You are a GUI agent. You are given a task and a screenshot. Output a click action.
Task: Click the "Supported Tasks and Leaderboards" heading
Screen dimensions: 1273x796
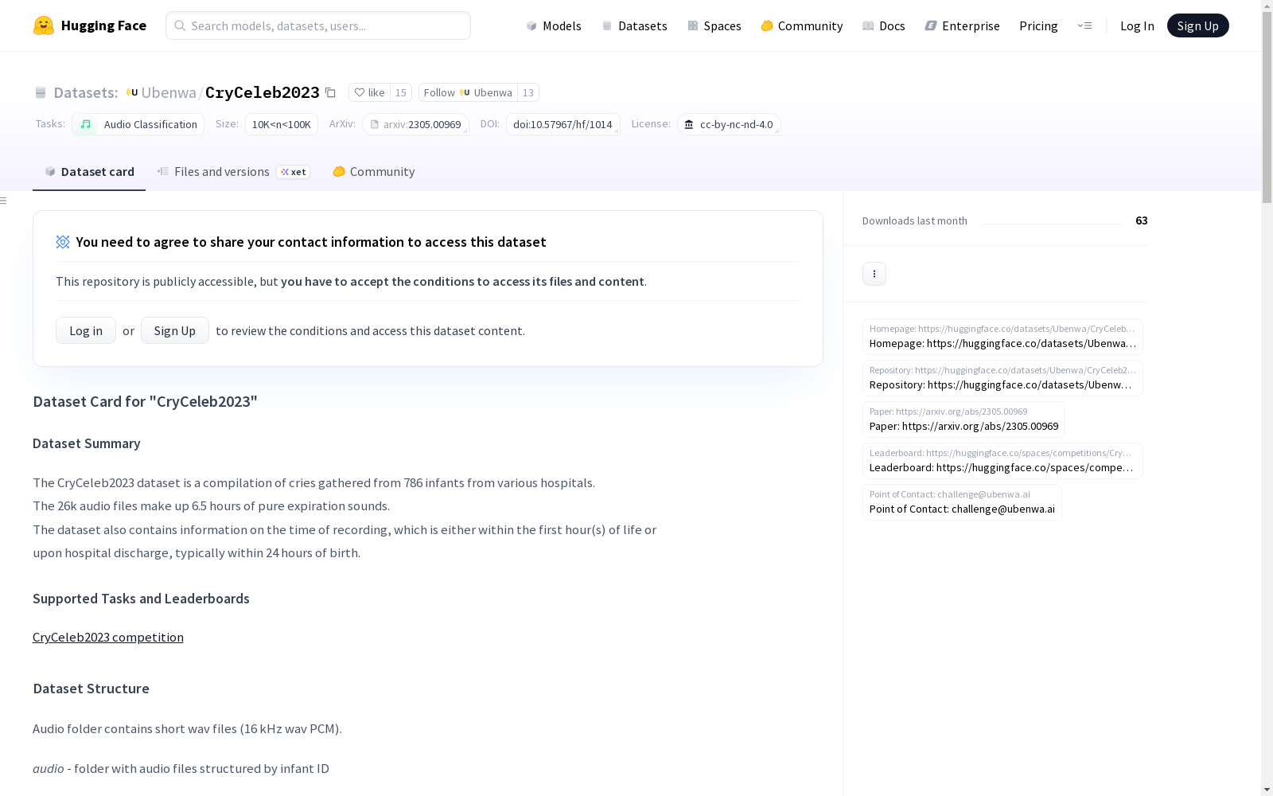click(141, 599)
